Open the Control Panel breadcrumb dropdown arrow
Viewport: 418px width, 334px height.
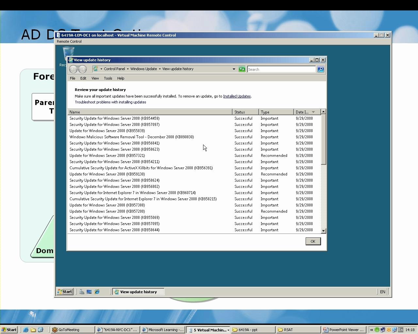tap(128, 69)
